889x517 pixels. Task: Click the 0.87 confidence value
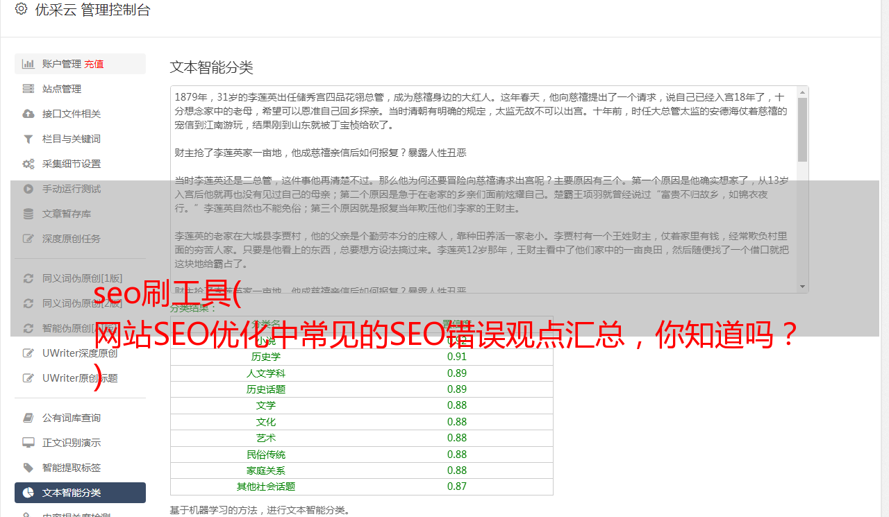click(x=457, y=486)
